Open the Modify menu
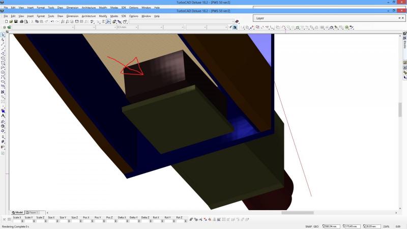 [103, 16]
